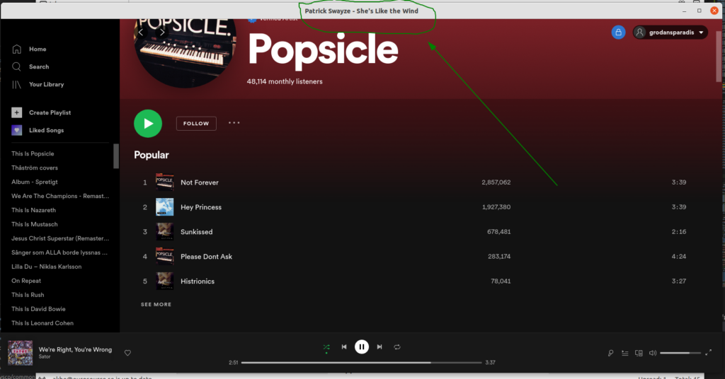
Task: Select the track Not Forever
Action: point(199,182)
